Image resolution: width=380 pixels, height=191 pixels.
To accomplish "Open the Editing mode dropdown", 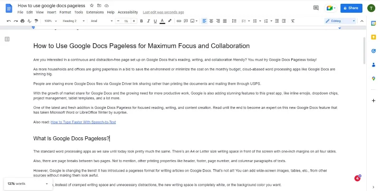I will click(340, 21).
